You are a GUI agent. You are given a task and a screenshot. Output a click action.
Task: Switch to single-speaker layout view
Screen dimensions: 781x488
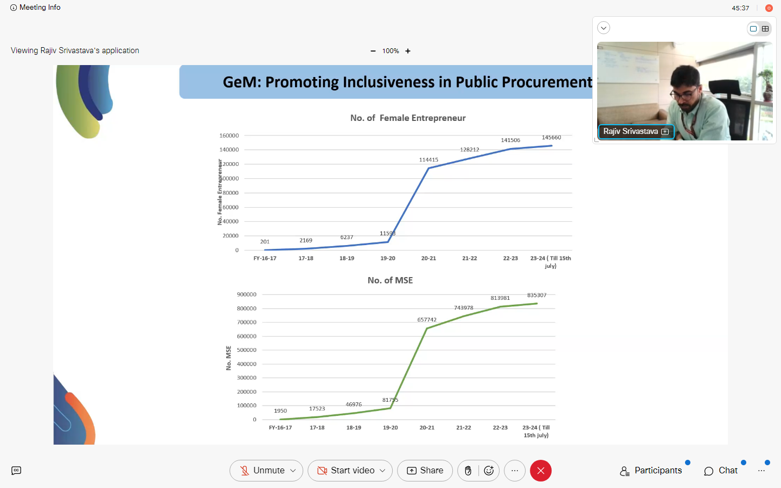[x=753, y=29]
